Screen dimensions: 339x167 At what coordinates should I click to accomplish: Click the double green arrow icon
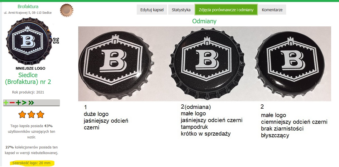(31, 103)
